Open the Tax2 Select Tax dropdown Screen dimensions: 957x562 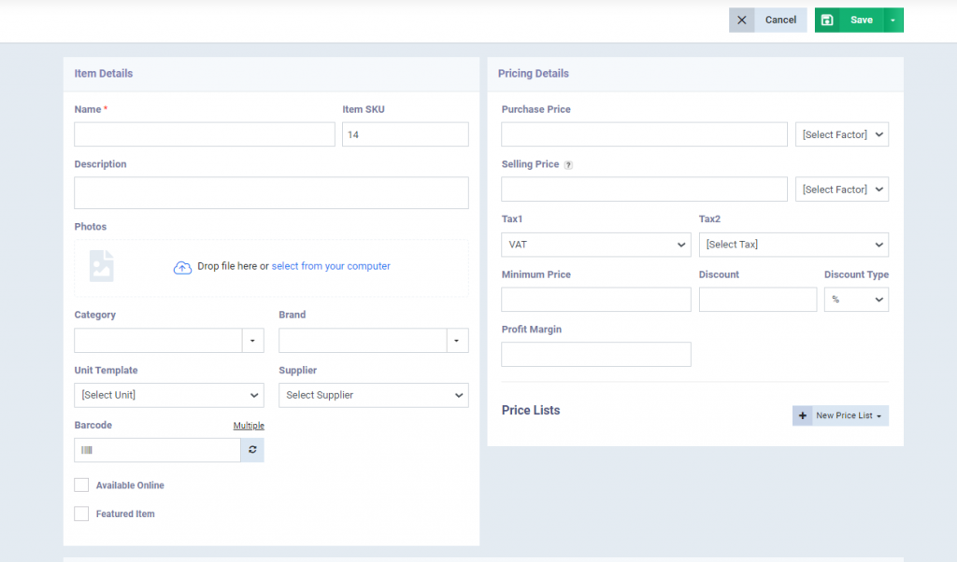(793, 244)
